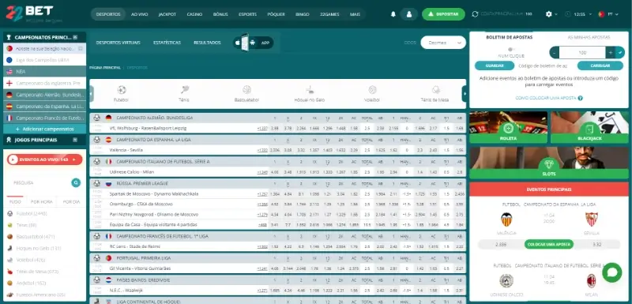The width and height of the screenshot is (632, 304).
Task: Open Eventos Ao Vivo: 143 button
Action: (x=44, y=160)
